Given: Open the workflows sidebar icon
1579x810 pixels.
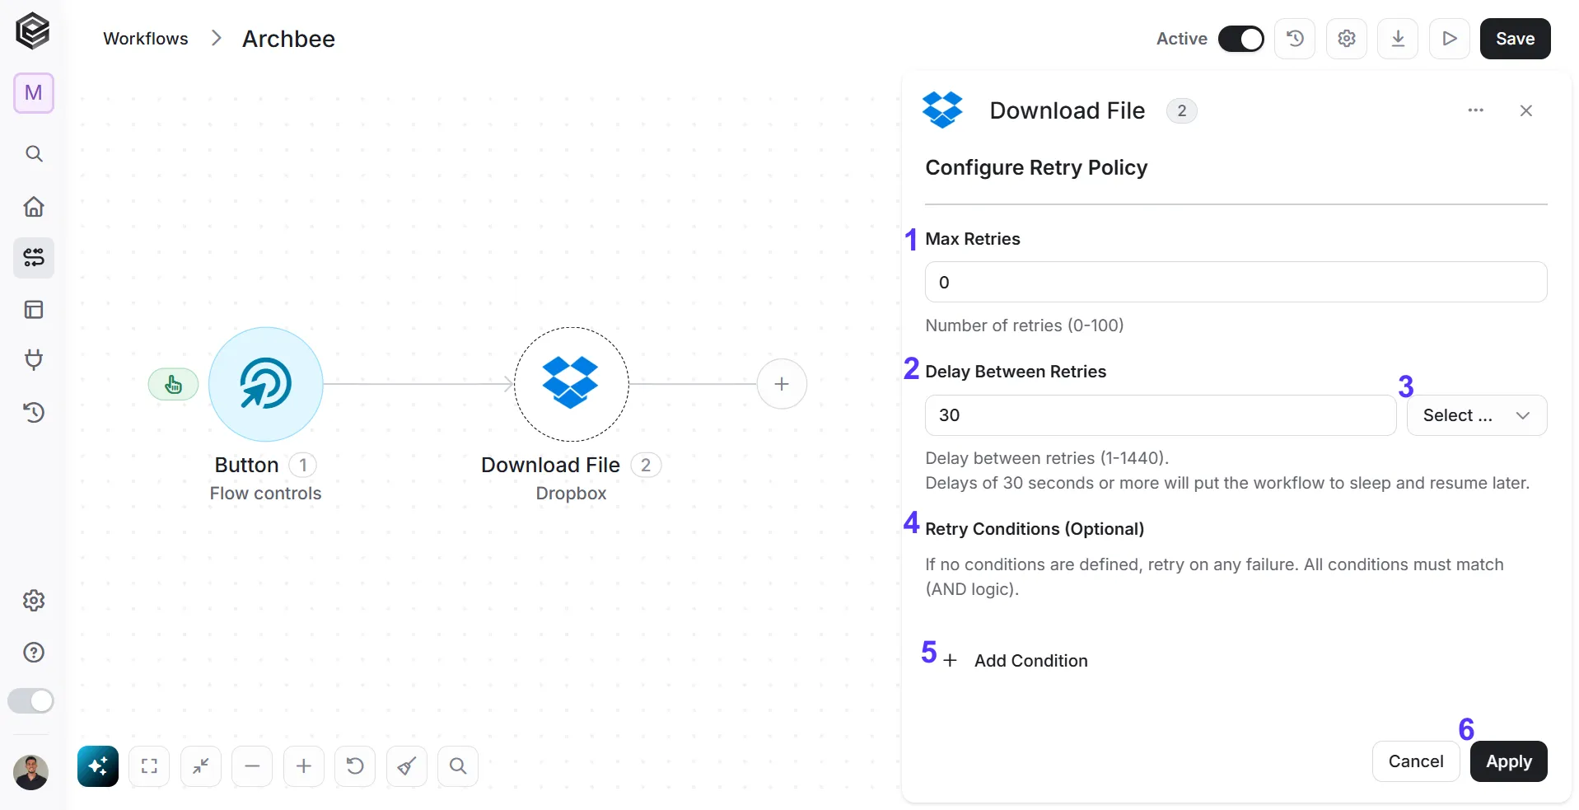Looking at the screenshot, I should (x=34, y=258).
